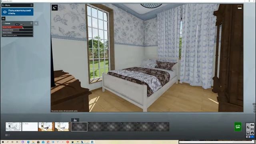Image resolution: width=256 pixels, height=144 pixels.
Task: Switch to Photo mode camera icon
Action: pyautogui.click(x=252, y=125)
